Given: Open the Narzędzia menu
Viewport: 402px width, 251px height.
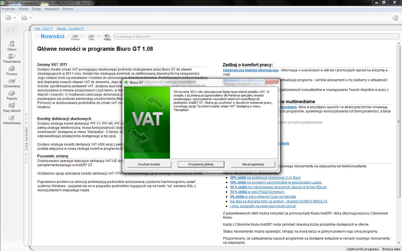Looking at the screenshot, I should (x=52, y=9).
